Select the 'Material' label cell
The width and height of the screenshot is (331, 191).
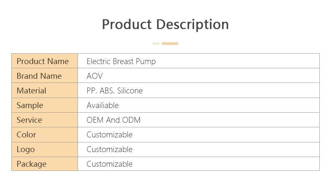(44, 90)
